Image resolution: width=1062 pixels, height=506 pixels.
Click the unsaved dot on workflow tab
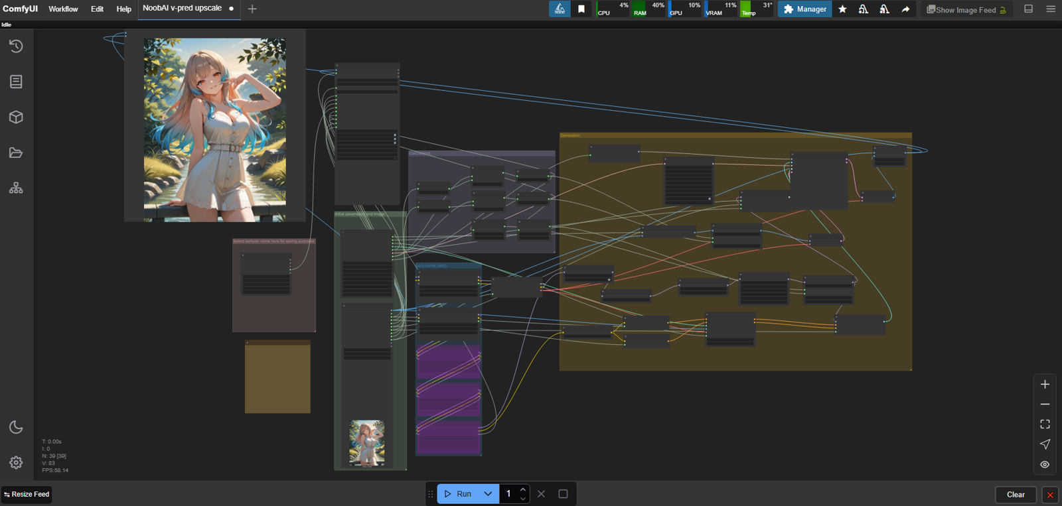(231, 9)
